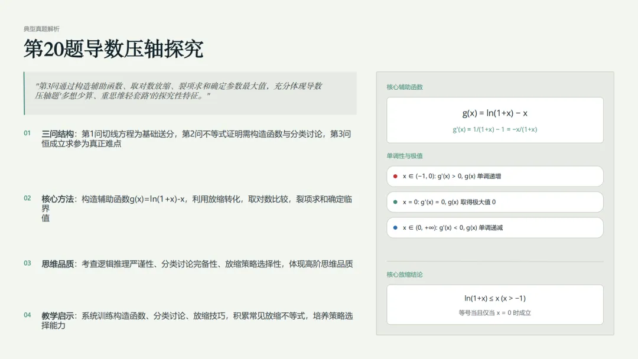Click the 思维品质 description mentioning 放缩策略选择性
Screen dimensions: 638x359
(217, 264)
